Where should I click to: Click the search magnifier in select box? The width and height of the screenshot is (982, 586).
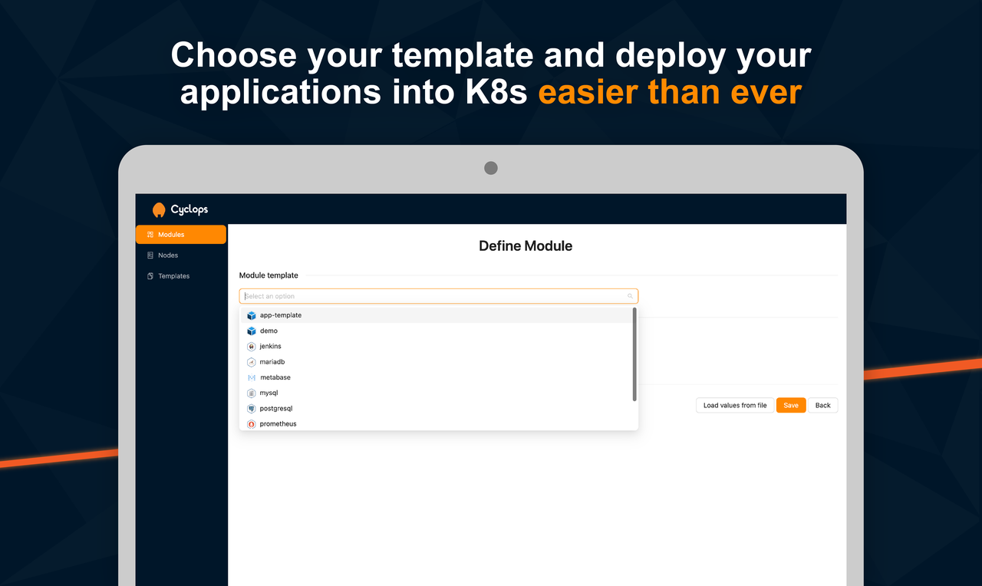pyautogui.click(x=631, y=296)
